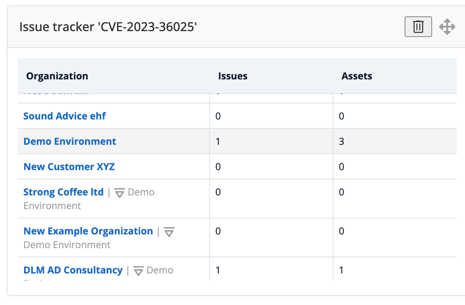Open the New Example Organization link
Viewport: 465px width, 305px height.
pyautogui.click(x=88, y=231)
